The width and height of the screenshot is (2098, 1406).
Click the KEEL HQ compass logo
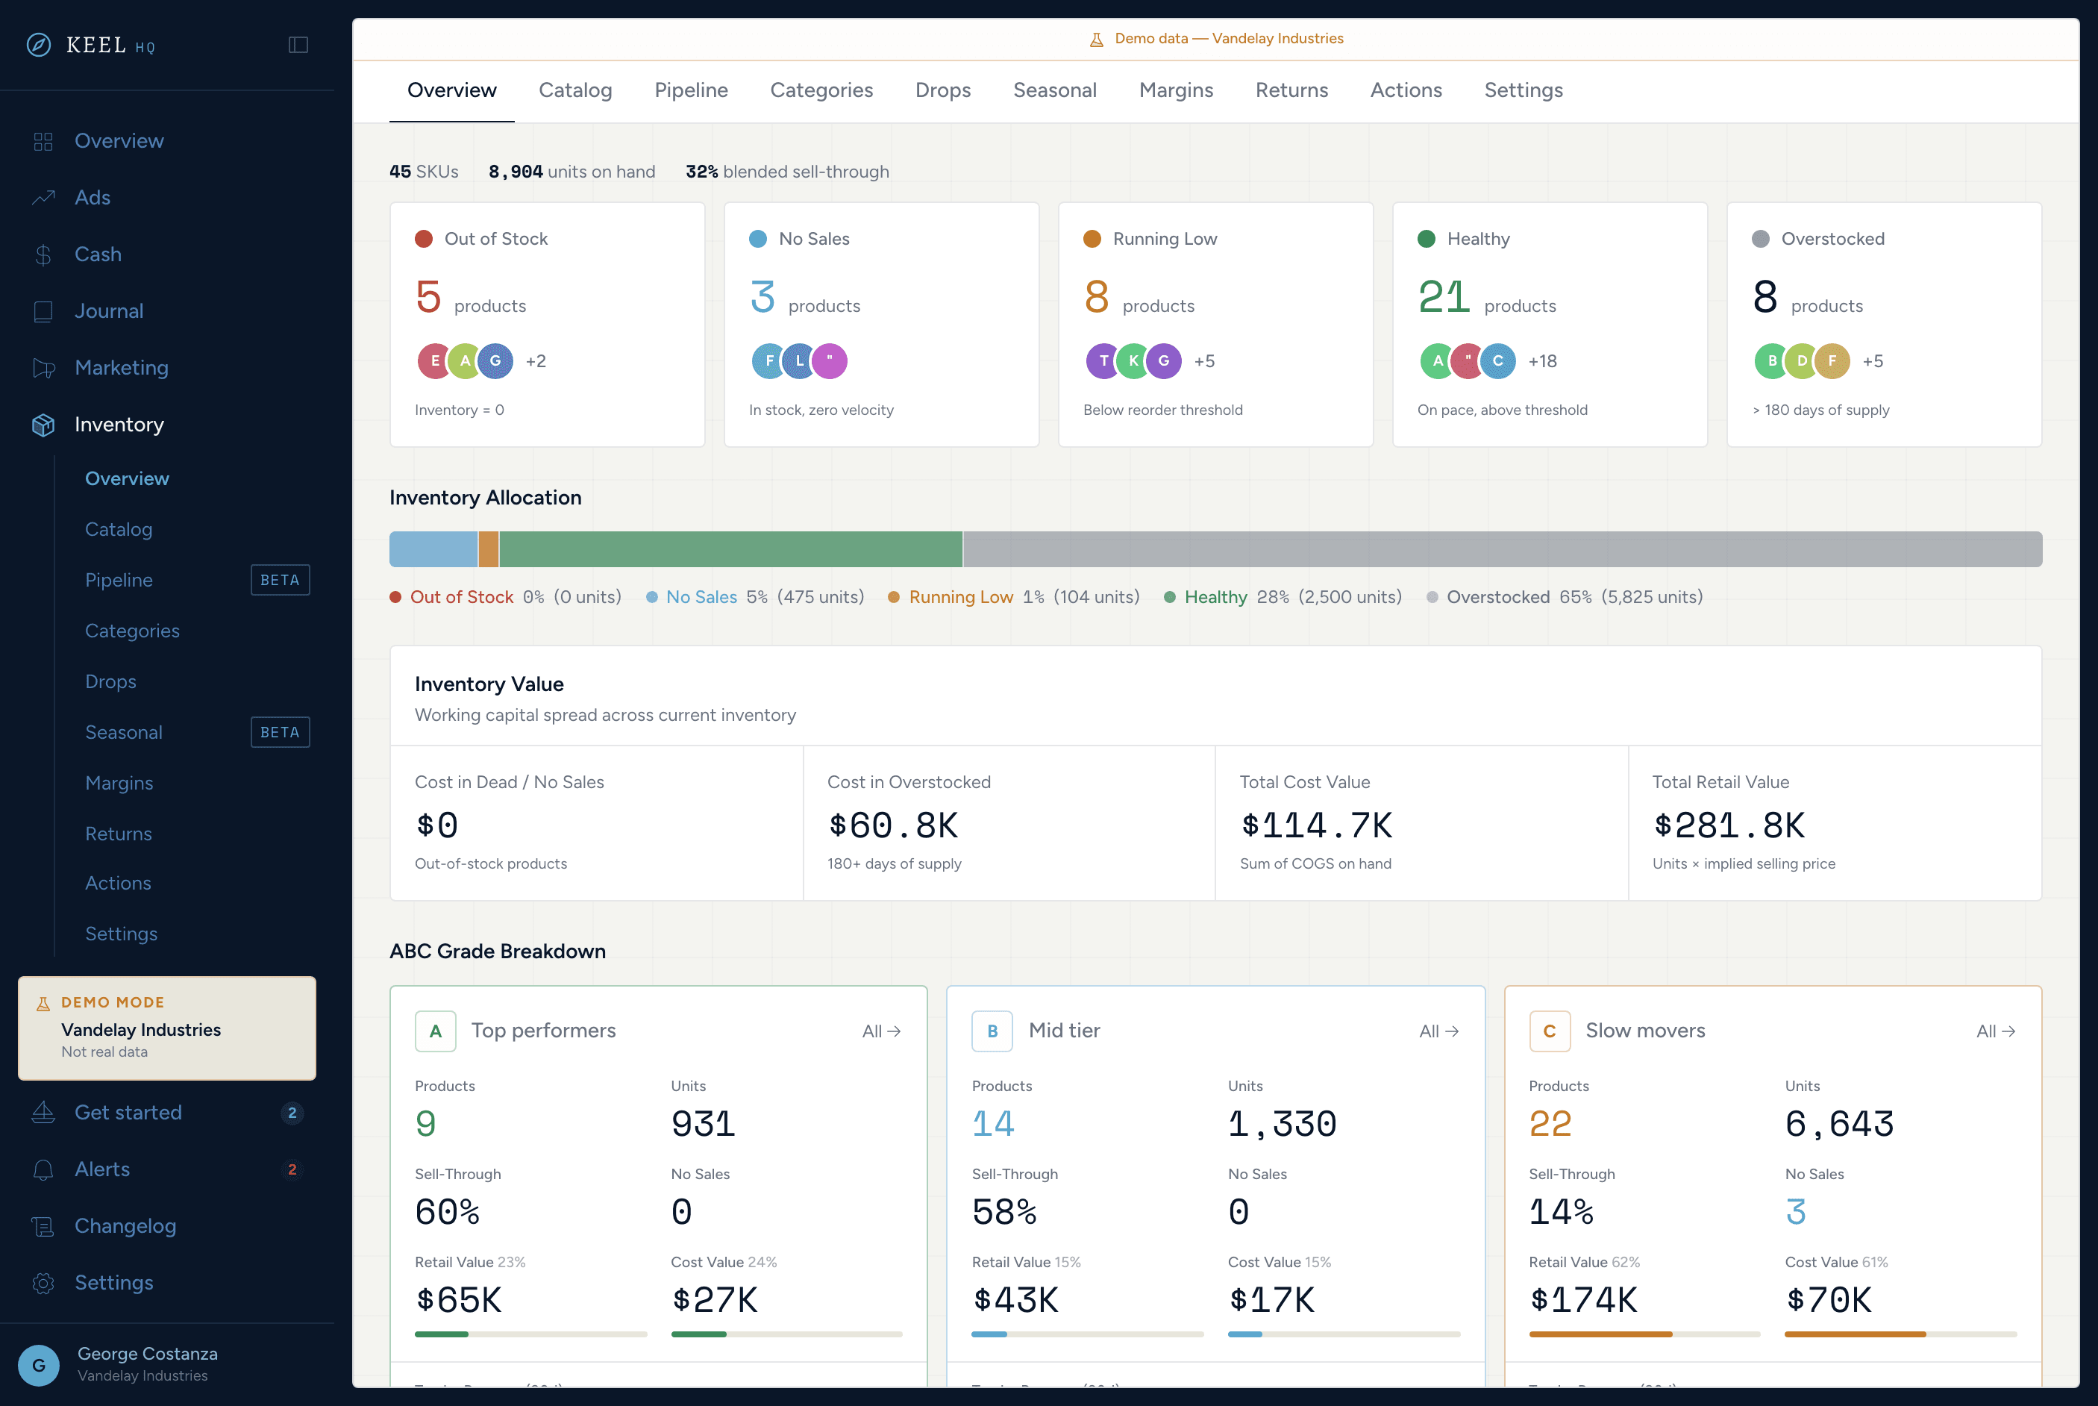[39, 45]
